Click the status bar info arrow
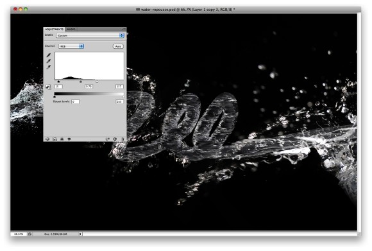 [x=80, y=234]
